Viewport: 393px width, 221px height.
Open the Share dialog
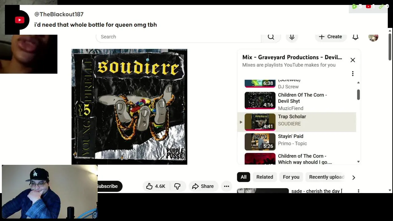pos(203,186)
